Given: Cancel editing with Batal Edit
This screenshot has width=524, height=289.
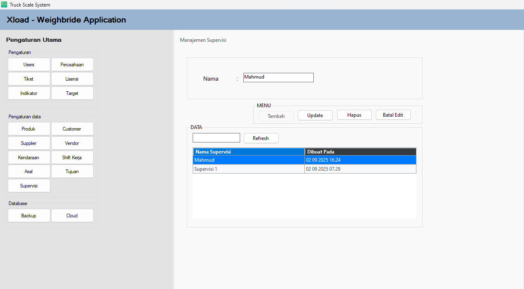Looking at the screenshot, I should [x=393, y=115].
